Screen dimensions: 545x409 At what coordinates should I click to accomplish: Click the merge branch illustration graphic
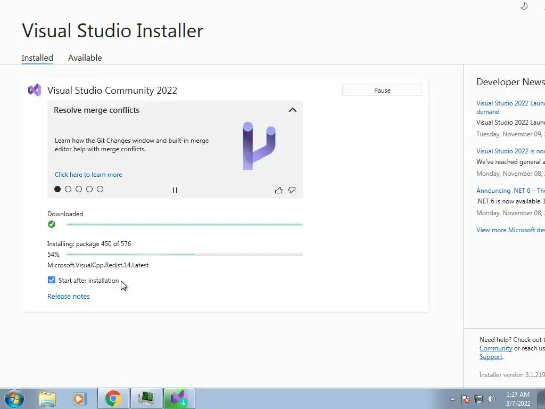pos(259,146)
